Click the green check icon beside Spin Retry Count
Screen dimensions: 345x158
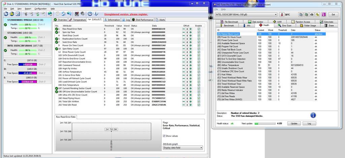point(57,49)
